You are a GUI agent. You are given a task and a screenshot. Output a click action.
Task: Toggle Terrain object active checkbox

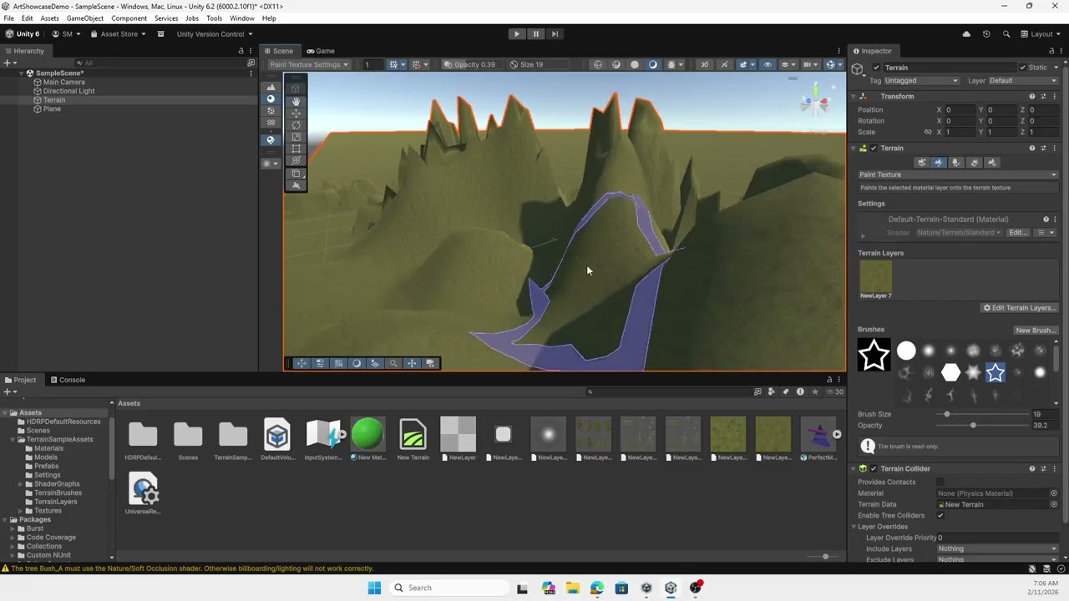(x=875, y=68)
